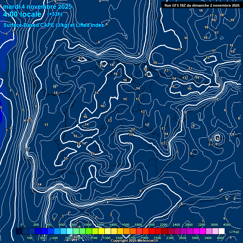The image size is (243, 243).
Task: Click the white swatch ending the CAPE legend
Action: pyautogui.click(x=221, y=231)
